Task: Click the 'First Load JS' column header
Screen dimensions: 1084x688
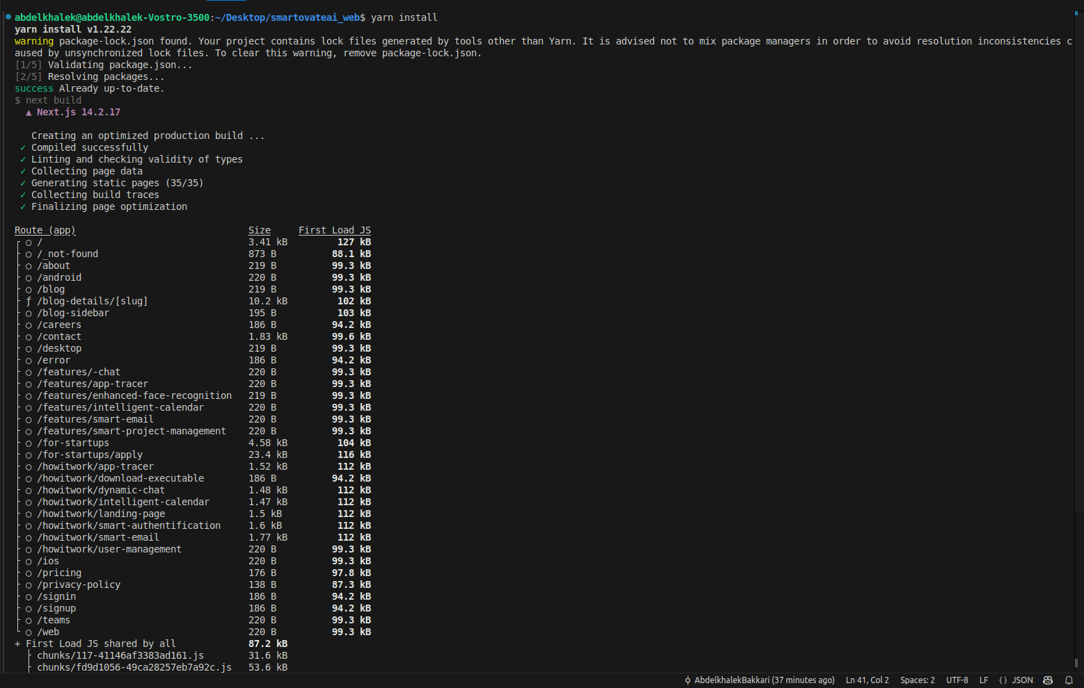Action: (x=335, y=230)
